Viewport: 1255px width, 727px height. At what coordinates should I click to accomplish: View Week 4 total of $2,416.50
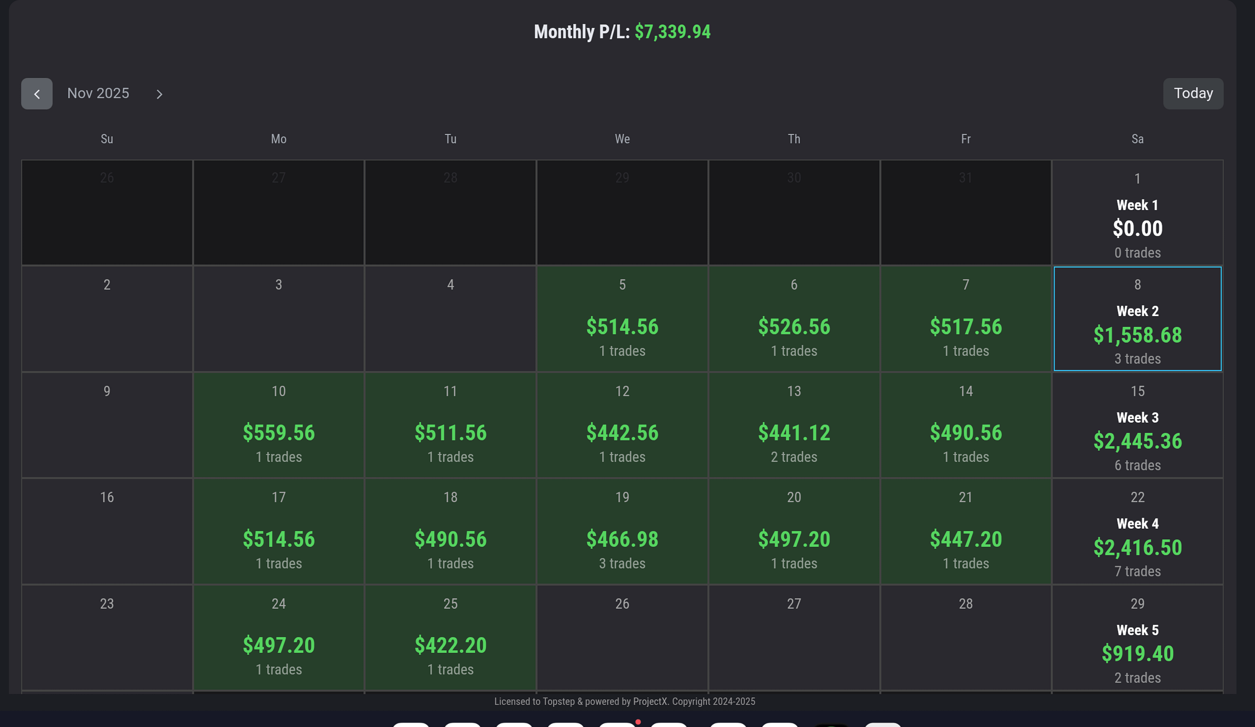[x=1137, y=531]
